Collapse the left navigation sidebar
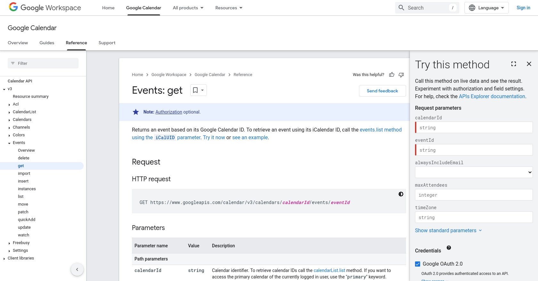The image size is (538, 281). tap(77, 269)
